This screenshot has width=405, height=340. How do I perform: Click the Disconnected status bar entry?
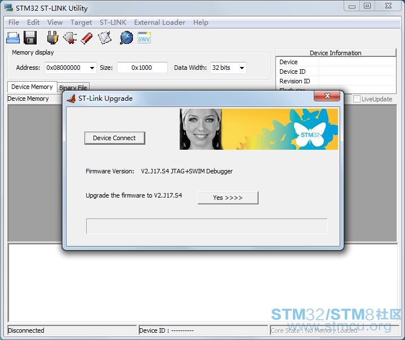[72, 330]
